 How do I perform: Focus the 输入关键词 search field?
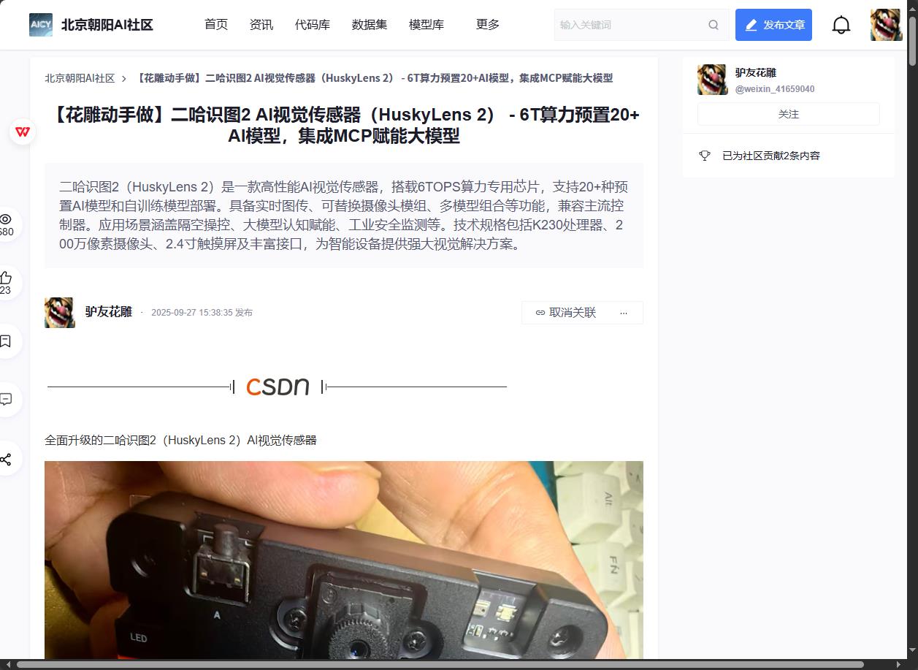(628, 25)
